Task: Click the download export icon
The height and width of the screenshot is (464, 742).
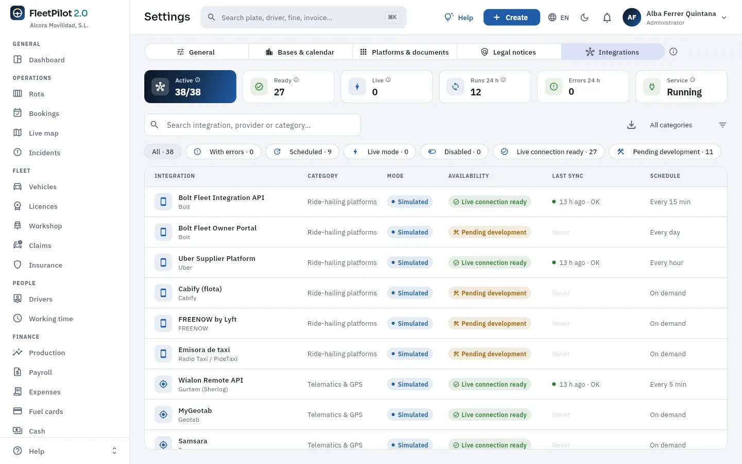Action: [631, 125]
